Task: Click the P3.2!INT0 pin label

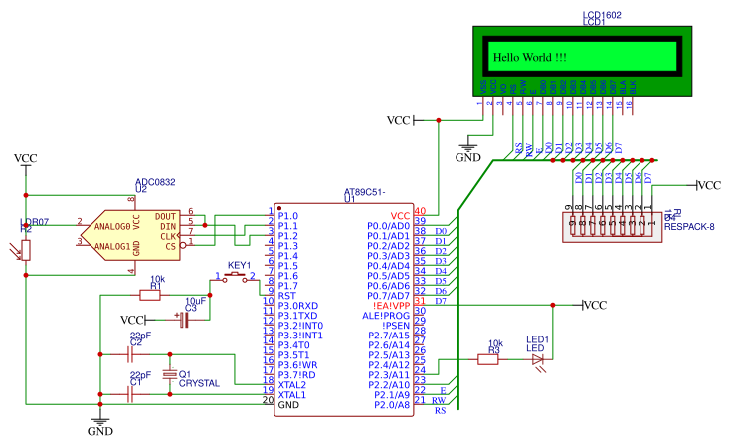Action: click(x=300, y=326)
